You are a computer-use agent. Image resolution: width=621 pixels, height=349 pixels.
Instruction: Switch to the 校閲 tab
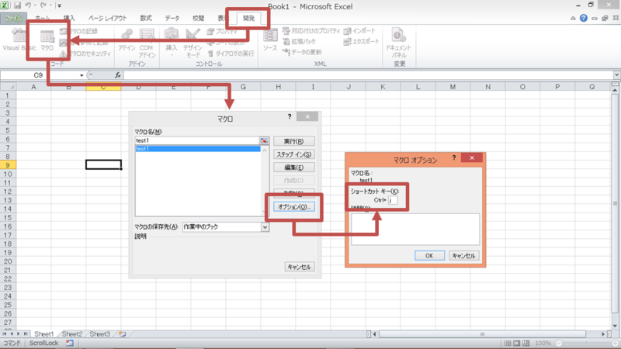pyautogui.click(x=198, y=18)
